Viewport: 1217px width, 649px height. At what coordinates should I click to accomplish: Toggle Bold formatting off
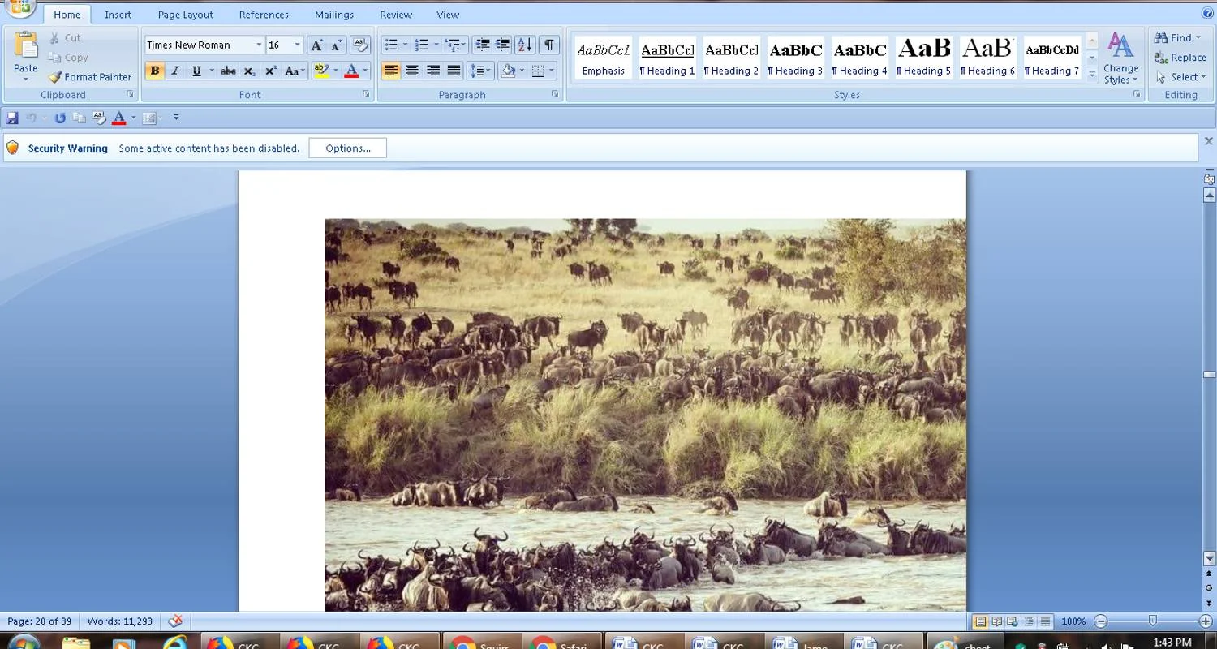154,71
